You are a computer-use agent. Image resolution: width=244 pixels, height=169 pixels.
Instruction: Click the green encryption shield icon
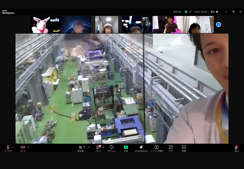[x=186, y=12]
